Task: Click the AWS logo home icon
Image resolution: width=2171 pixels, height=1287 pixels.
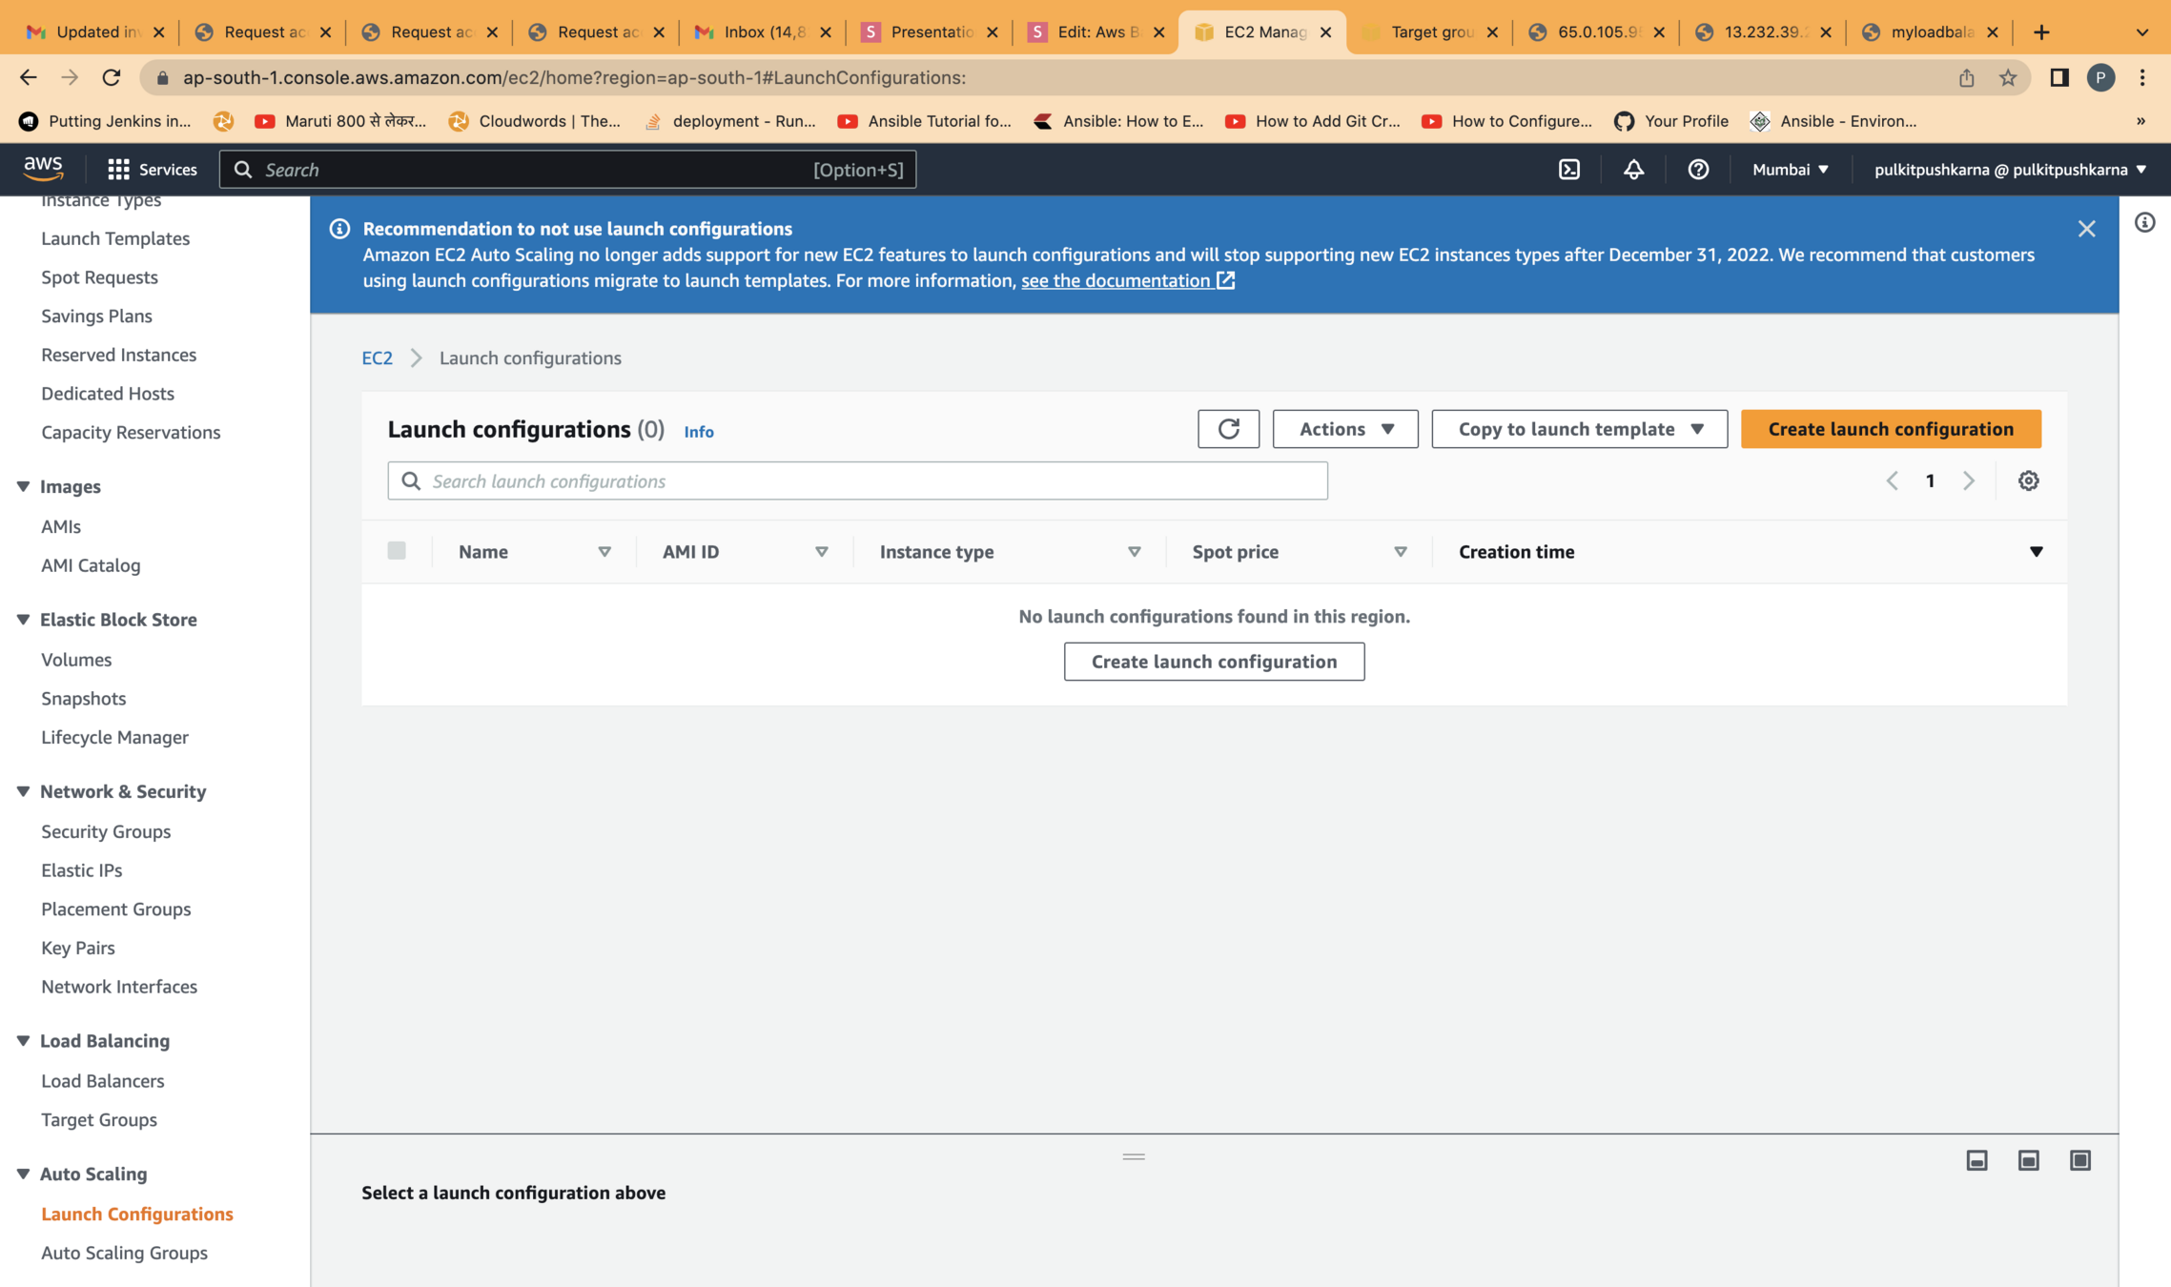Action: coord(43,168)
